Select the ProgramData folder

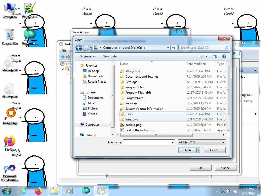134,98
